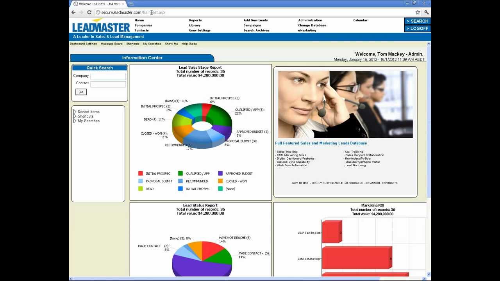This screenshot has width=500, height=281.
Task: Click red INITIAL PROSPEC legend swatch
Action: (141, 173)
